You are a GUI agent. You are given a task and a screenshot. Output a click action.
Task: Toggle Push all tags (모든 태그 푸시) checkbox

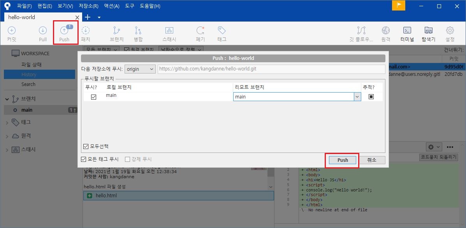click(84, 160)
